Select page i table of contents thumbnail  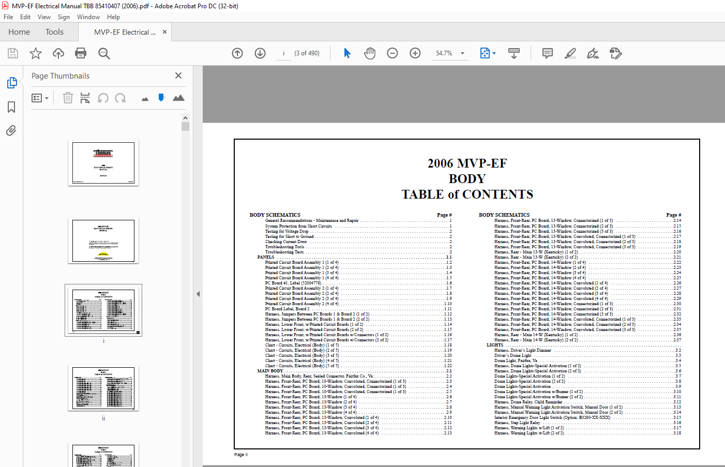(x=103, y=310)
